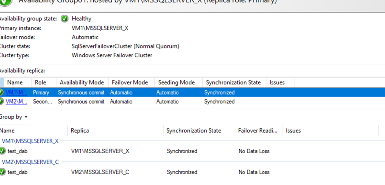This screenshot has width=385, height=185.
Task: Click the Issues column header in database grid
Action: [x=293, y=130]
